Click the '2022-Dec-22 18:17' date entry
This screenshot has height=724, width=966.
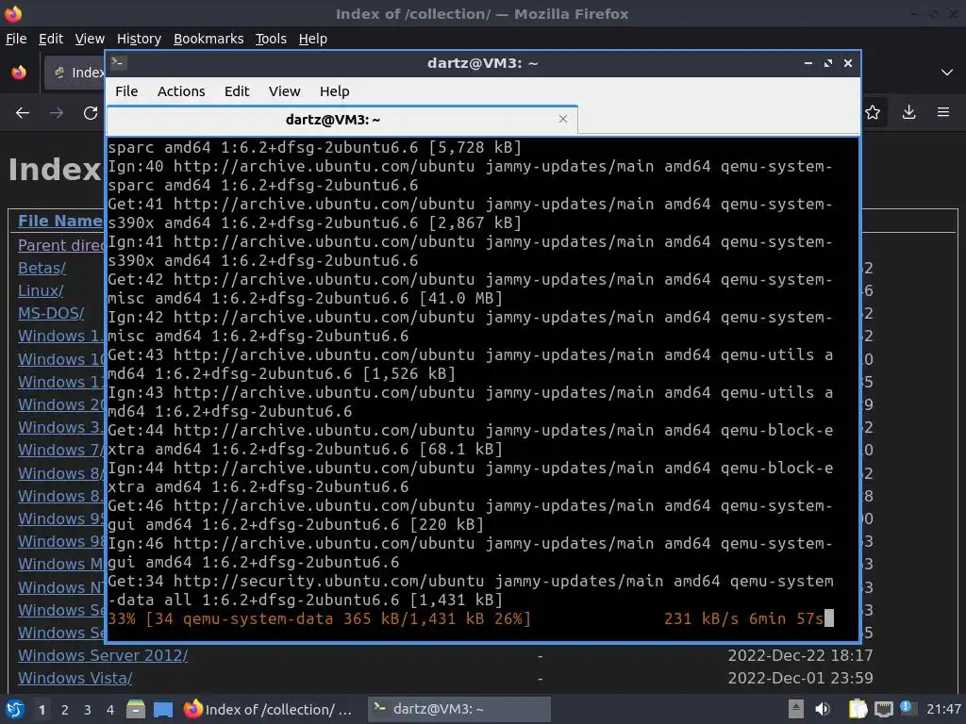[800, 655]
